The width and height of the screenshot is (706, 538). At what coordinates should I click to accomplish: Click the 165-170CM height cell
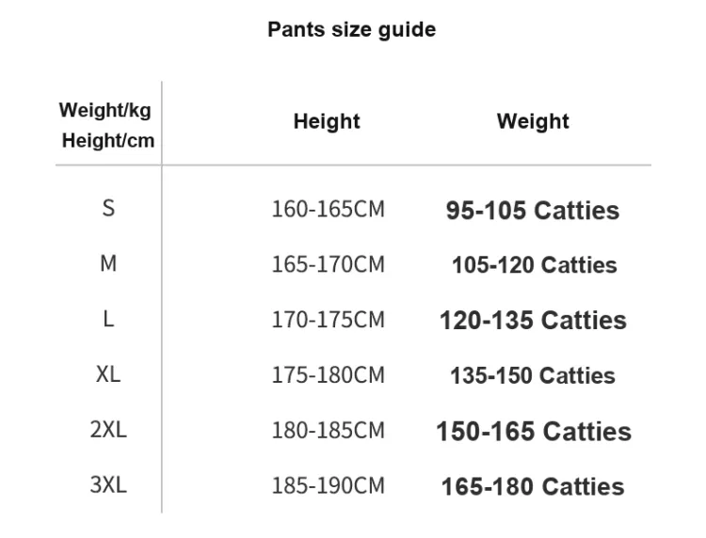pyautogui.click(x=328, y=264)
